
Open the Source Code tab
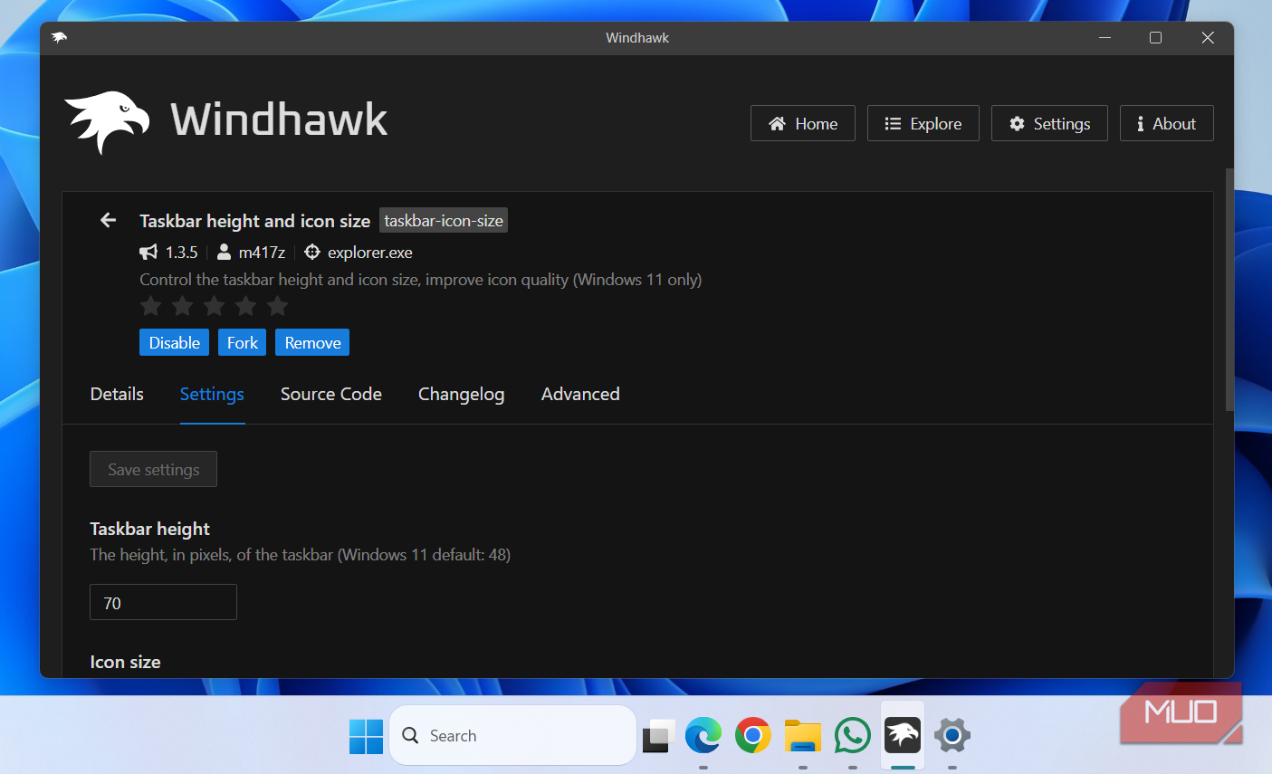(x=331, y=394)
